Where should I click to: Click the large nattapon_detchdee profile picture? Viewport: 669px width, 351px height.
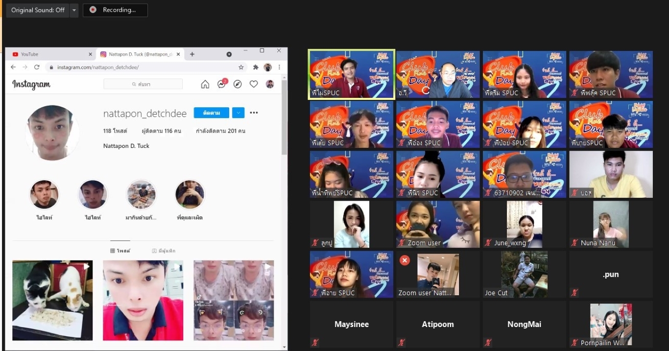[52, 133]
